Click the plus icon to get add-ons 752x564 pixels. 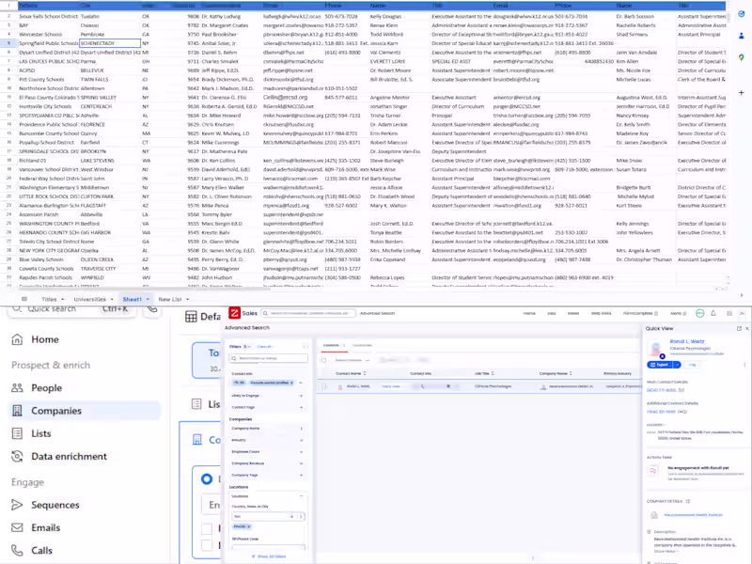pos(742,93)
